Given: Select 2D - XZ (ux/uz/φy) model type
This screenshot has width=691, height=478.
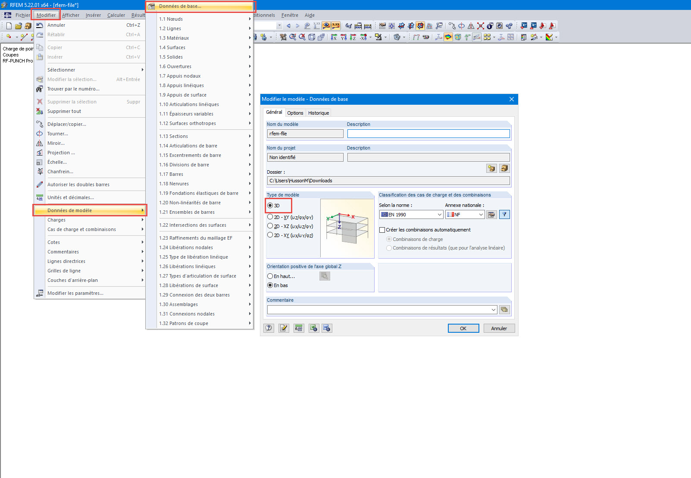Looking at the screenshot, I should coord(270,226).
